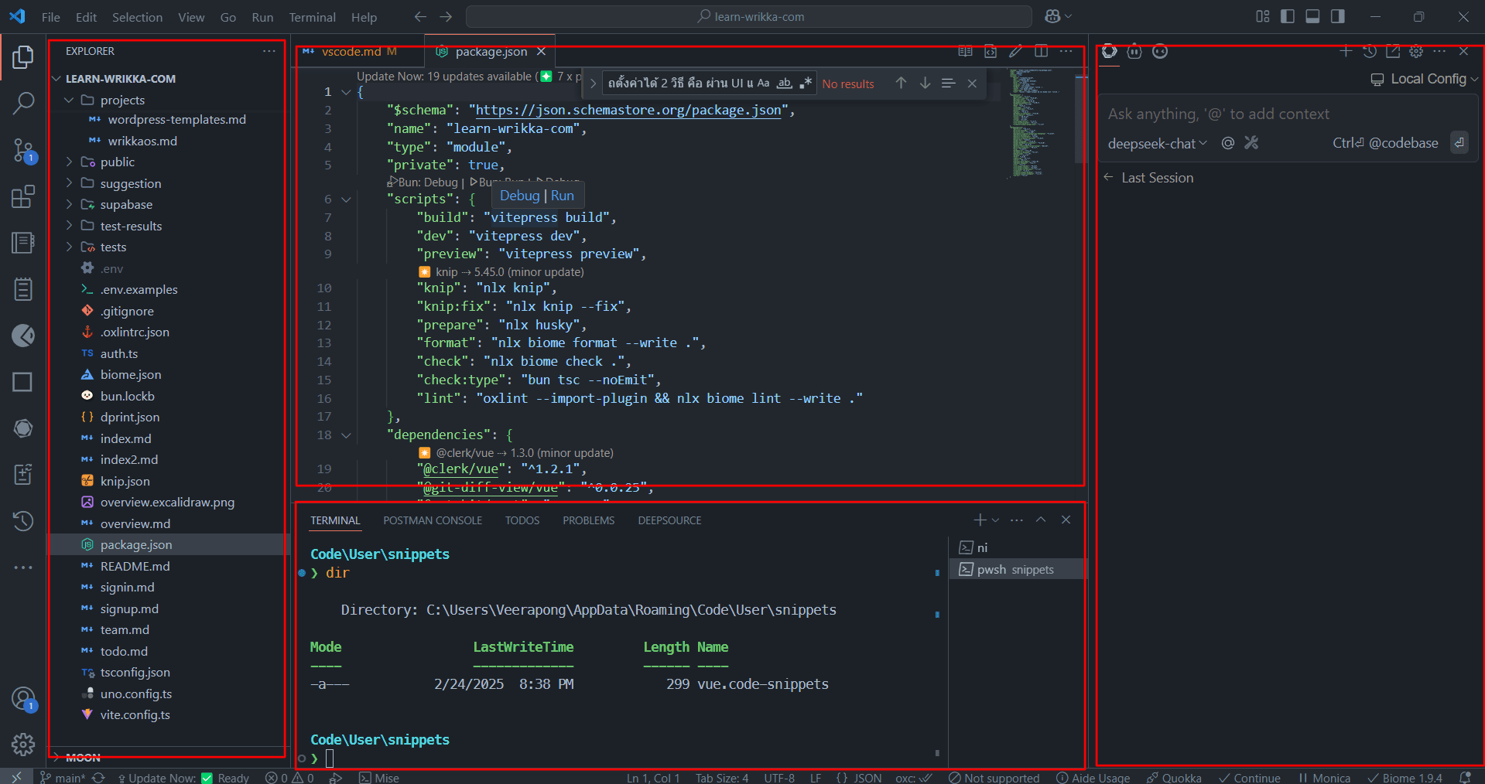
Task: Click the @ add context icon in chat input
Action: point(1227,143)
